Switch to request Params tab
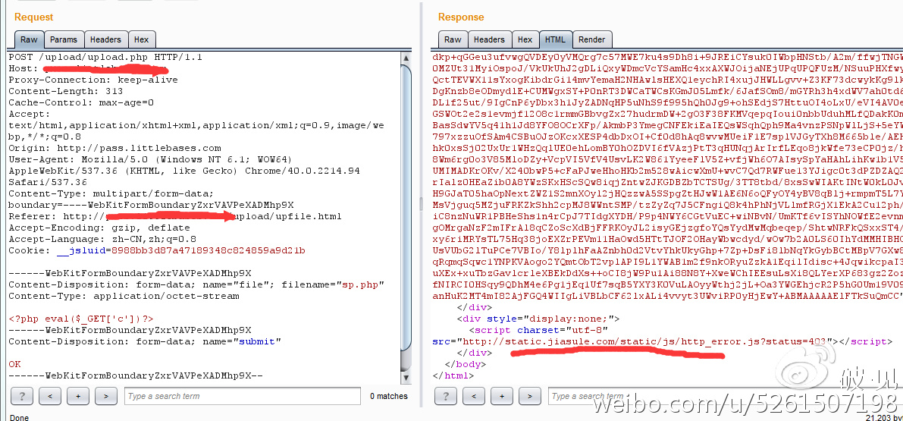This screenshot has width=903, height=421. (64, 40)
